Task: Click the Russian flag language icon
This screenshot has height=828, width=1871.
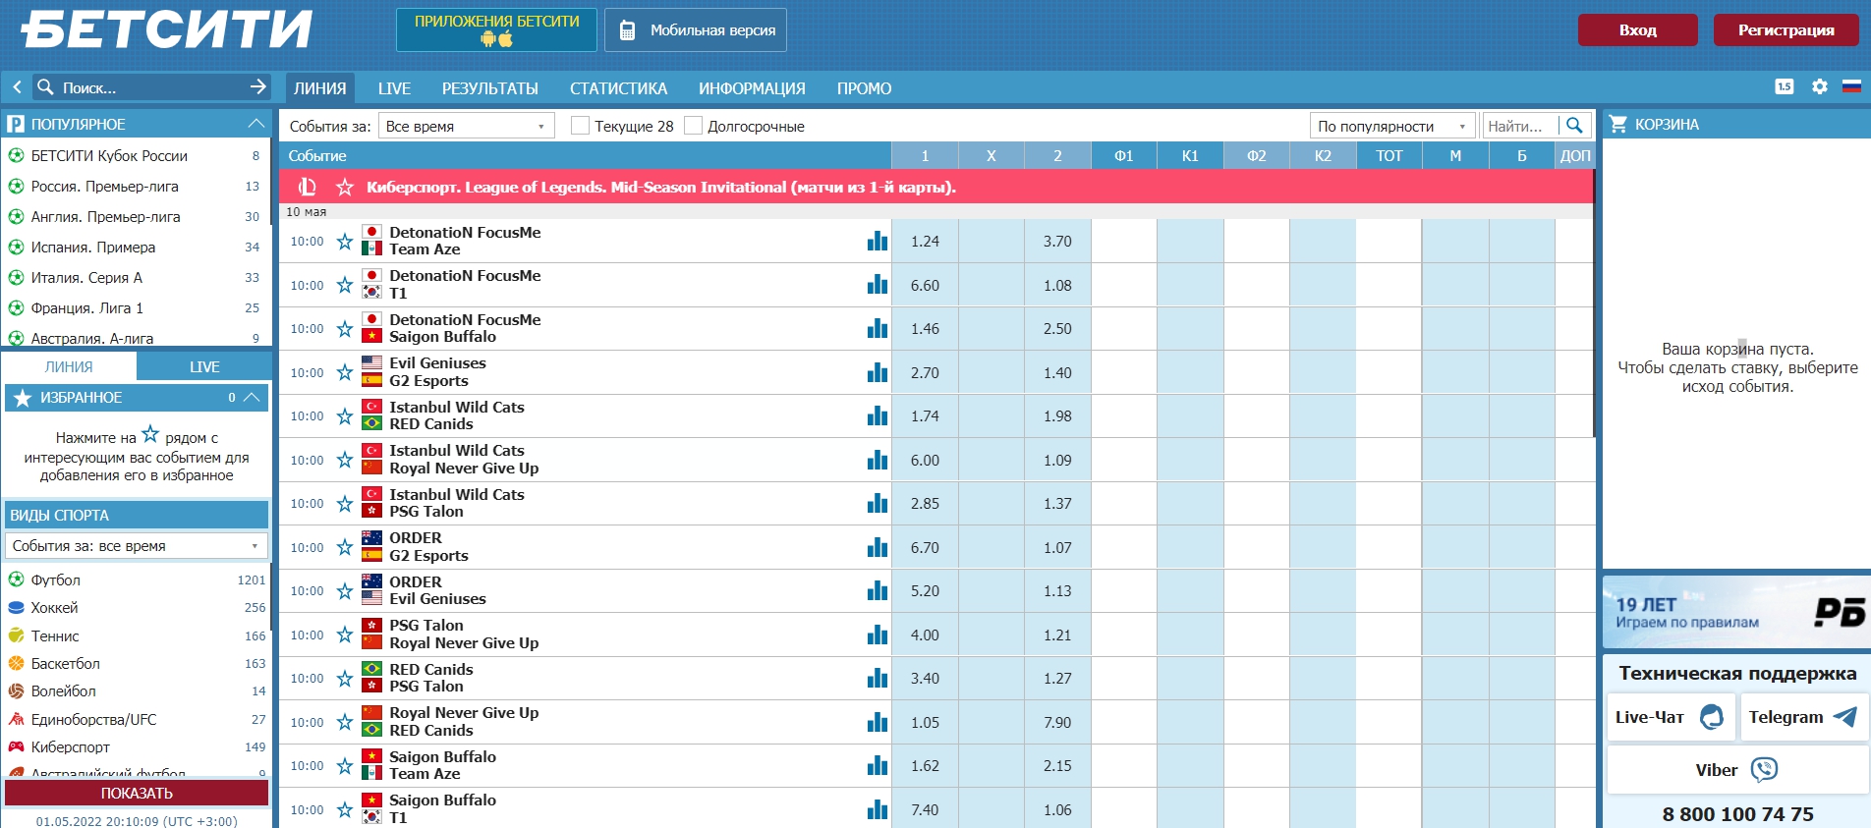Action: pos(1851,86)
